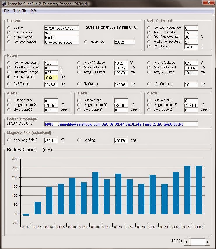Click the uptime value field 27420
The image size is (216, 249).
point(62,28)
